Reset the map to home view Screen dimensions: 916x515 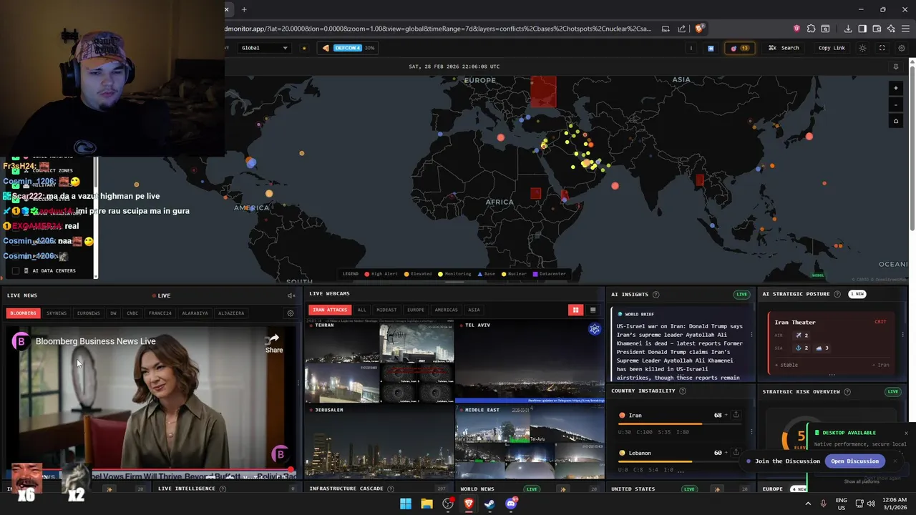(895, 121)
